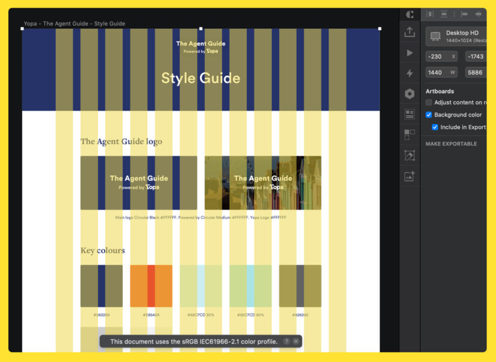Click the X position field showing -230
The height and width of the screenshot is (362, 496).
pyautogui.click(x=441, y=56)
